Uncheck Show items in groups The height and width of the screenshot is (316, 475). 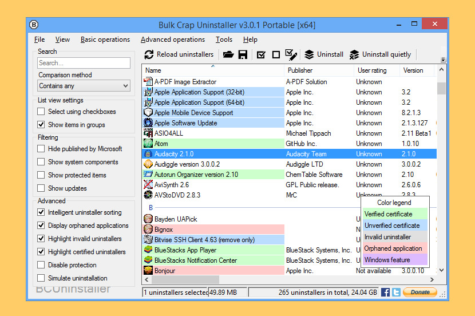click(41, 125)
